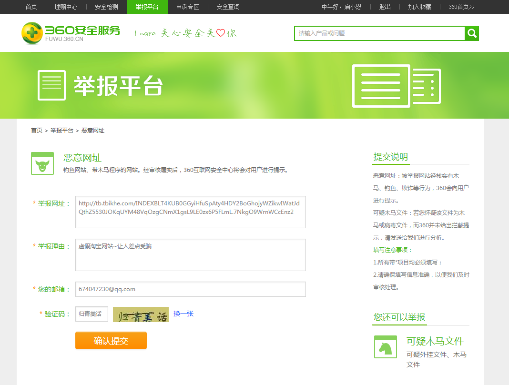Select 安全查询 from the top navigation
The height and width of the screenshot is (385, 509).
(x=227, y=7)
